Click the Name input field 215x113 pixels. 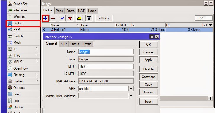(106, 52)
